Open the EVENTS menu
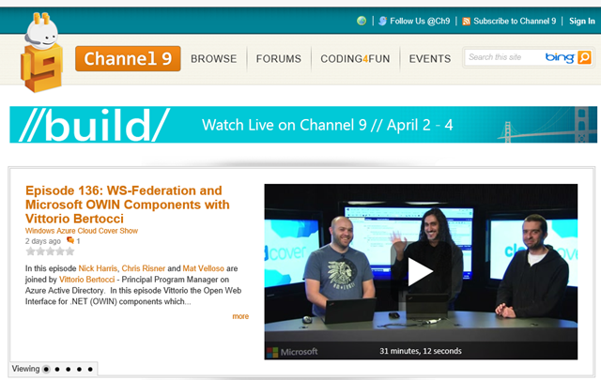 click(x=430, y=58)
